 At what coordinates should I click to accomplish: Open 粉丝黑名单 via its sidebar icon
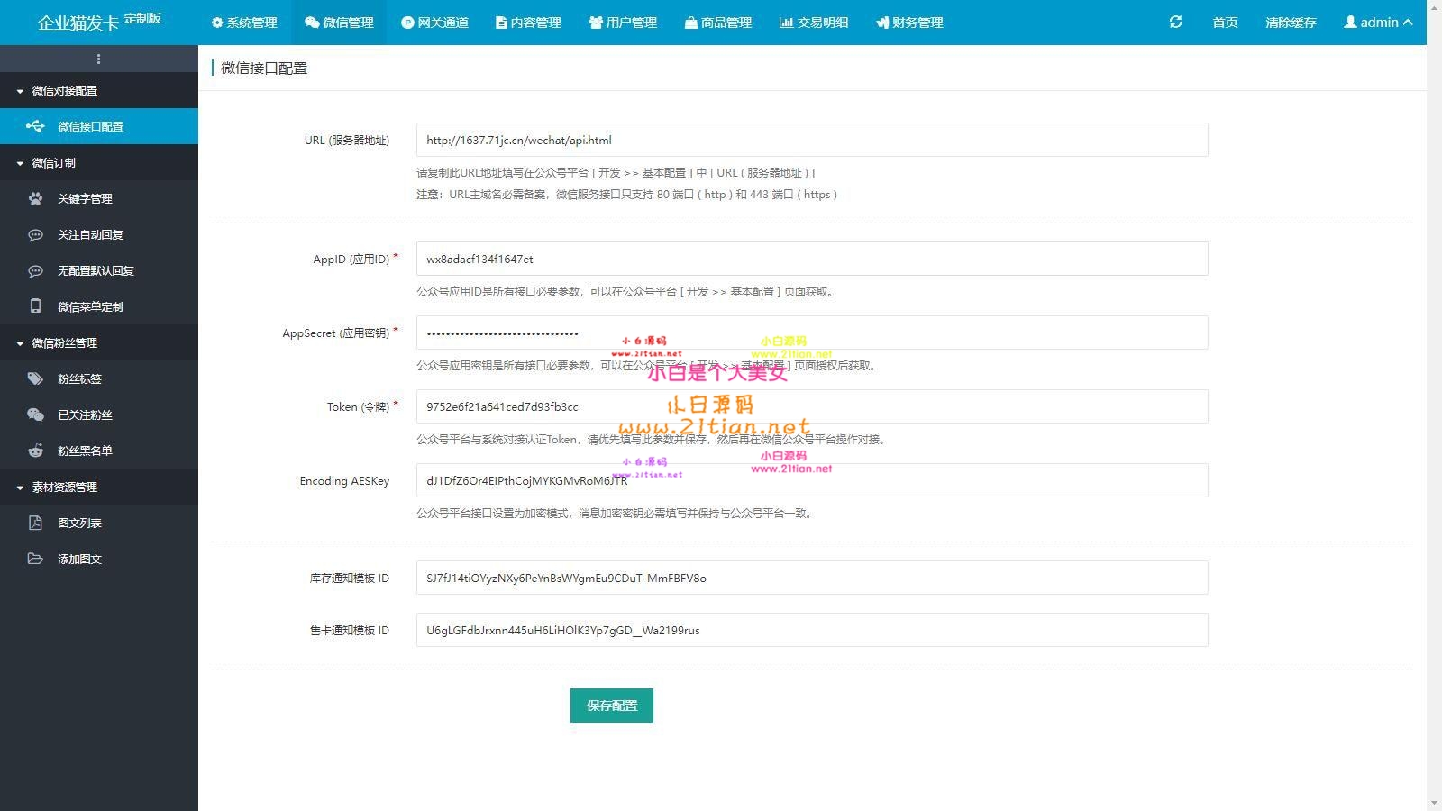point(34,451)
